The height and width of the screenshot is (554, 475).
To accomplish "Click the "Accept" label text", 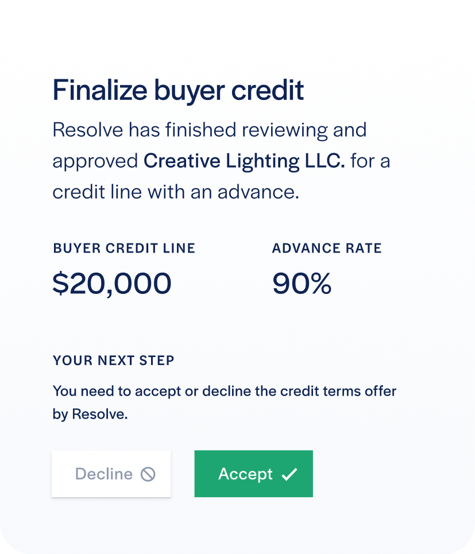I will tap(245, 474).
